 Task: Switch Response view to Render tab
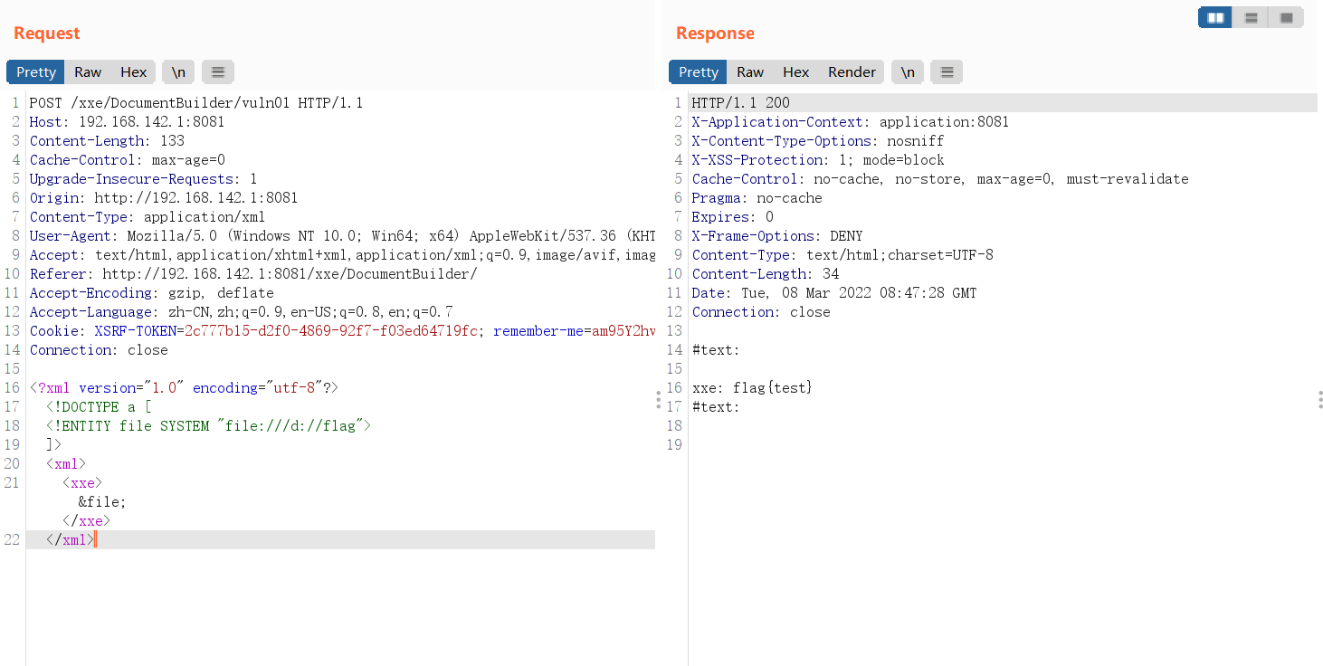(x=852, y=72)
